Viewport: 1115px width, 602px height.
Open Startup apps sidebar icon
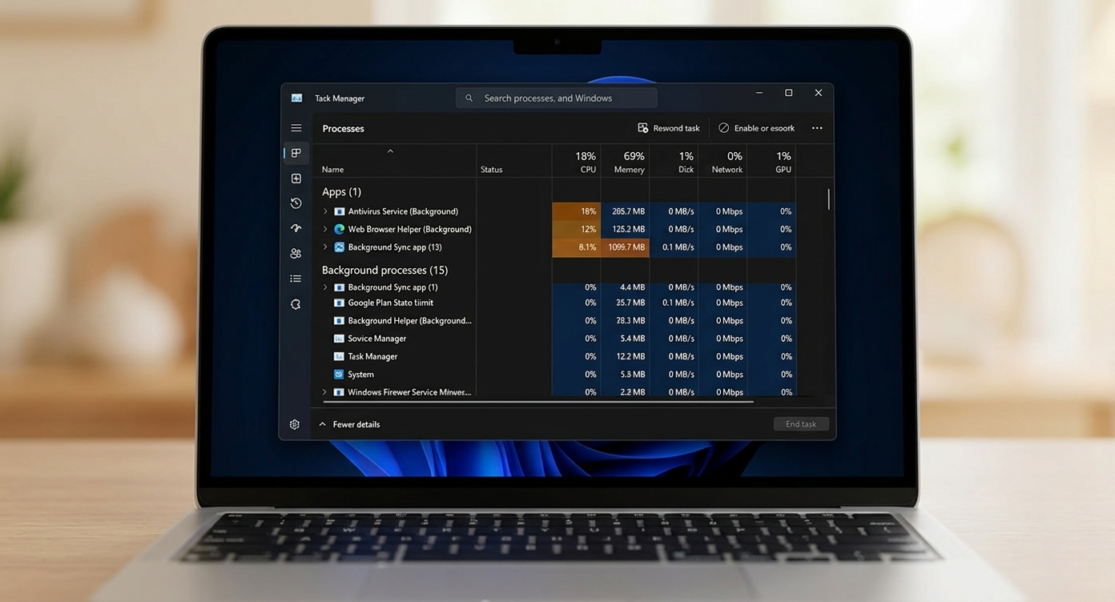point(296,229)
